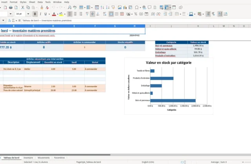This screenshot has width=251, height=164.
Task: Select column J header
Action: point(171,26)
